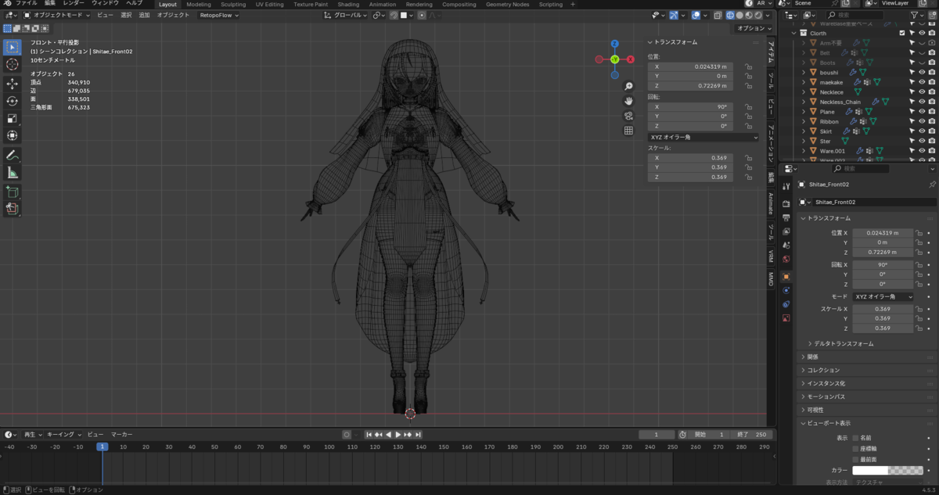This screenshot has height=495, width=939.
Task: Switch to the Sculpting workspace tab
Action: 233,5
